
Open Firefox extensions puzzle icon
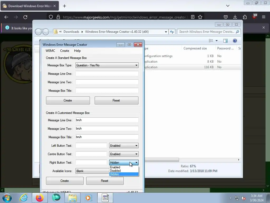(245, 17)
